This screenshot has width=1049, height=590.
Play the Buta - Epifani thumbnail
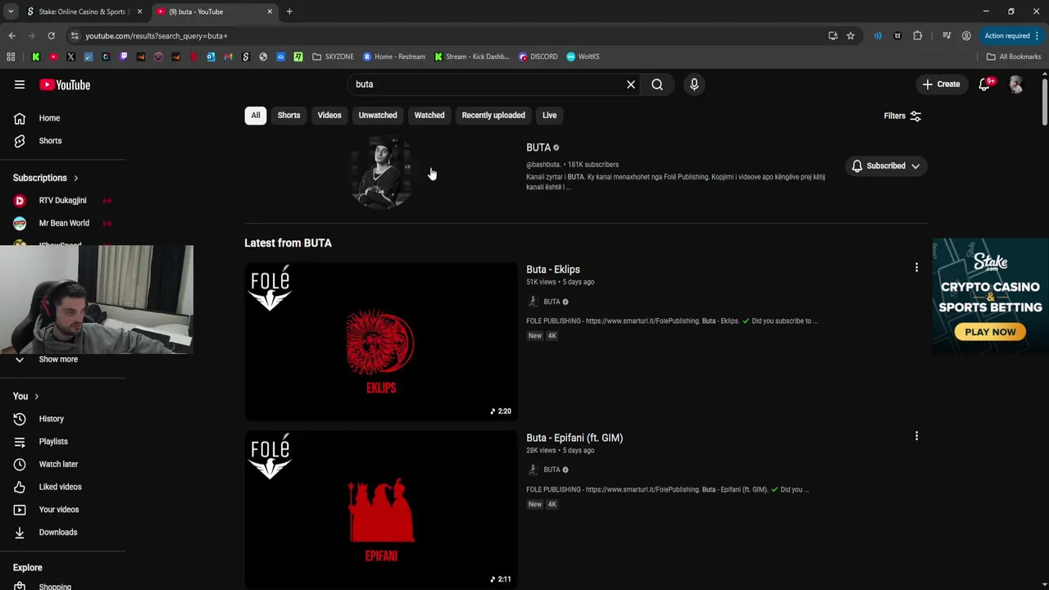[381, 510]
